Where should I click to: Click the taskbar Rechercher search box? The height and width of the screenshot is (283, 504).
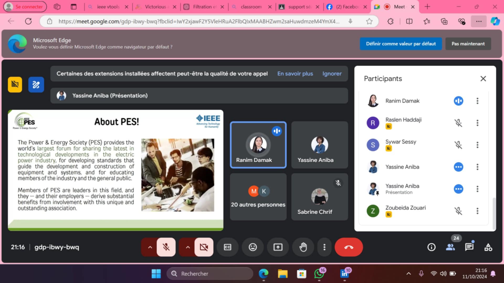tap(210, 274)
